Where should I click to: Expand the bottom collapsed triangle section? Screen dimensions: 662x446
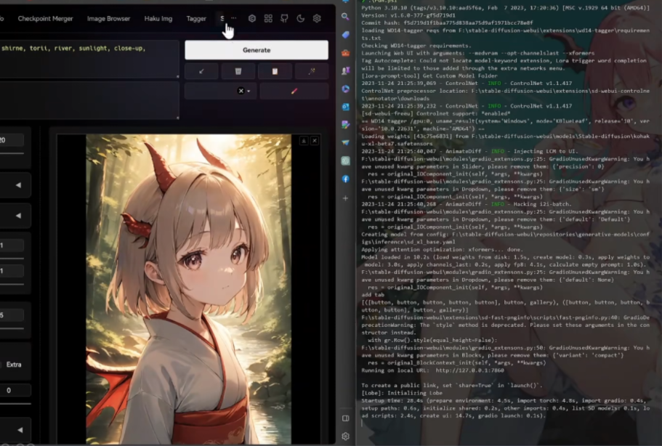click(x=20, y=430)
